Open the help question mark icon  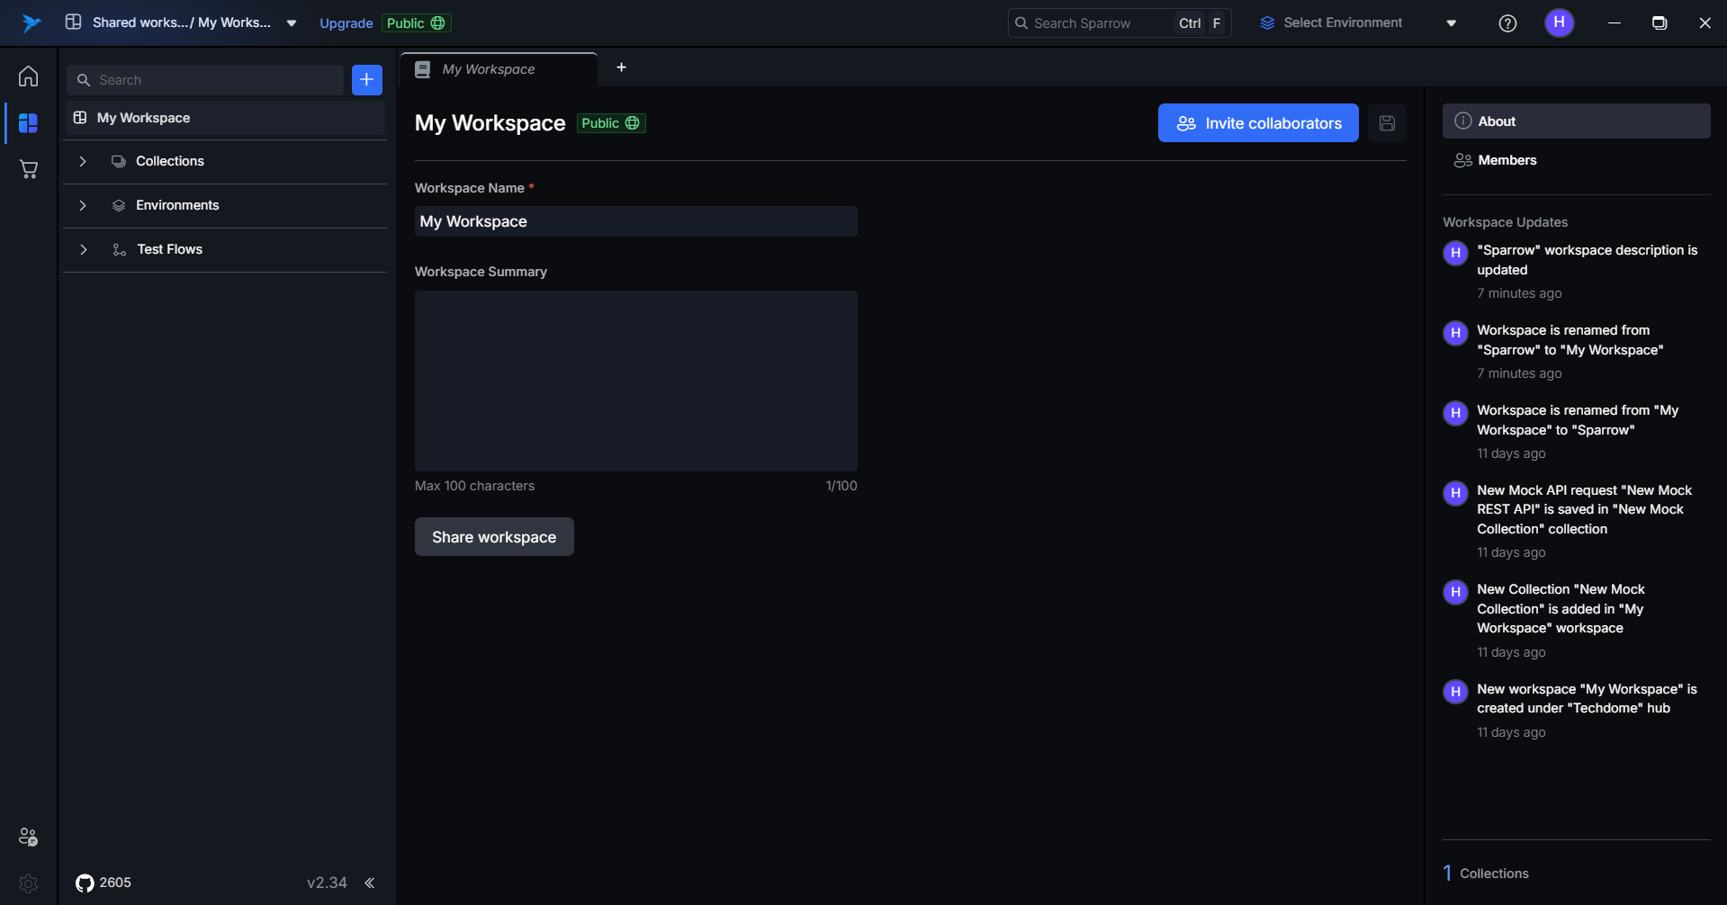(1507, 23)
